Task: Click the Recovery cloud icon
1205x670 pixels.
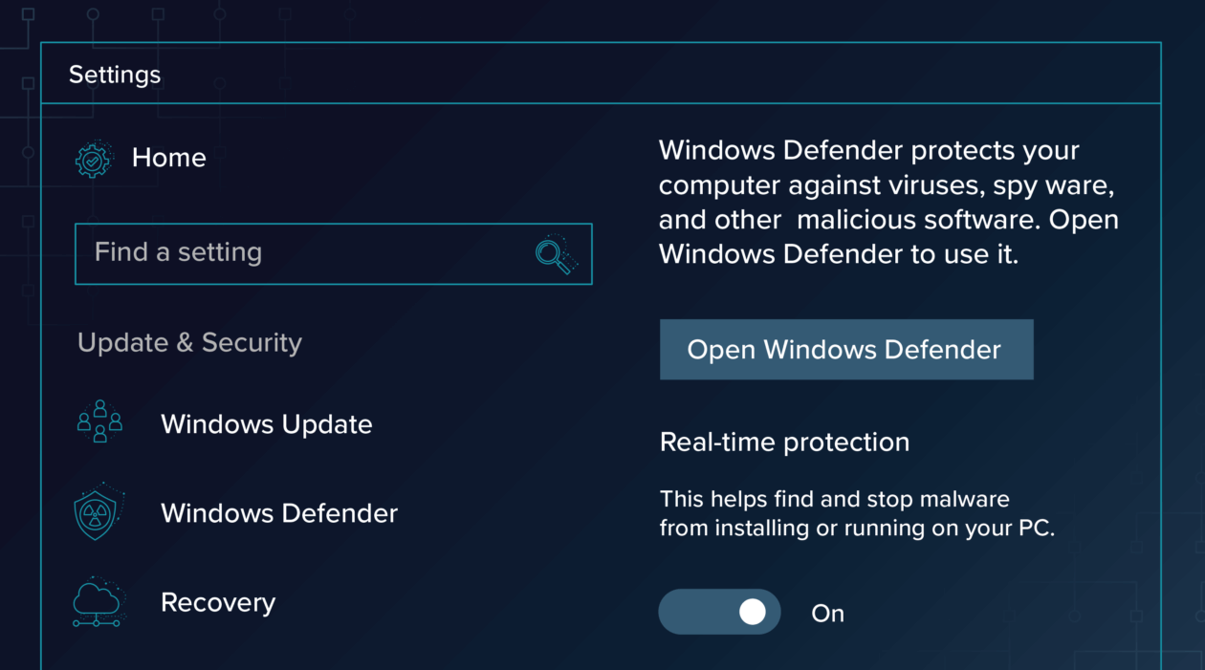Action: [98, 602]
